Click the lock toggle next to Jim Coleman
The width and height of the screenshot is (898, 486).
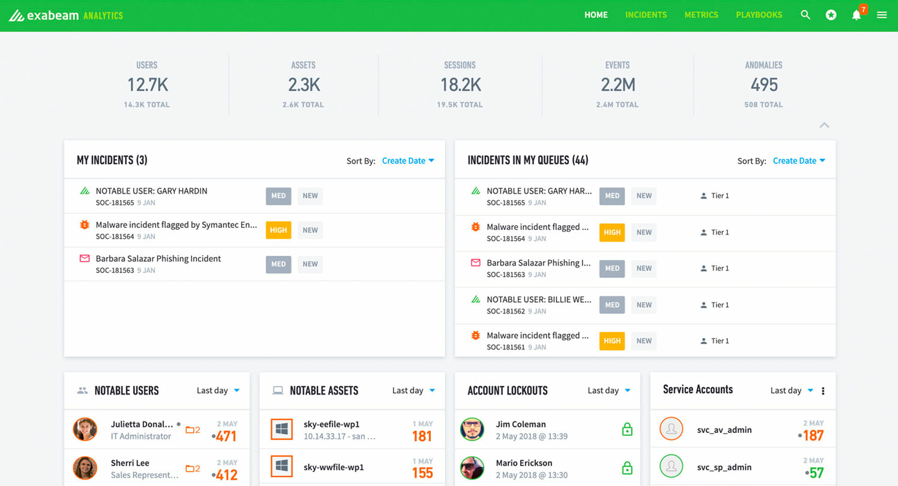coord(627,429)
